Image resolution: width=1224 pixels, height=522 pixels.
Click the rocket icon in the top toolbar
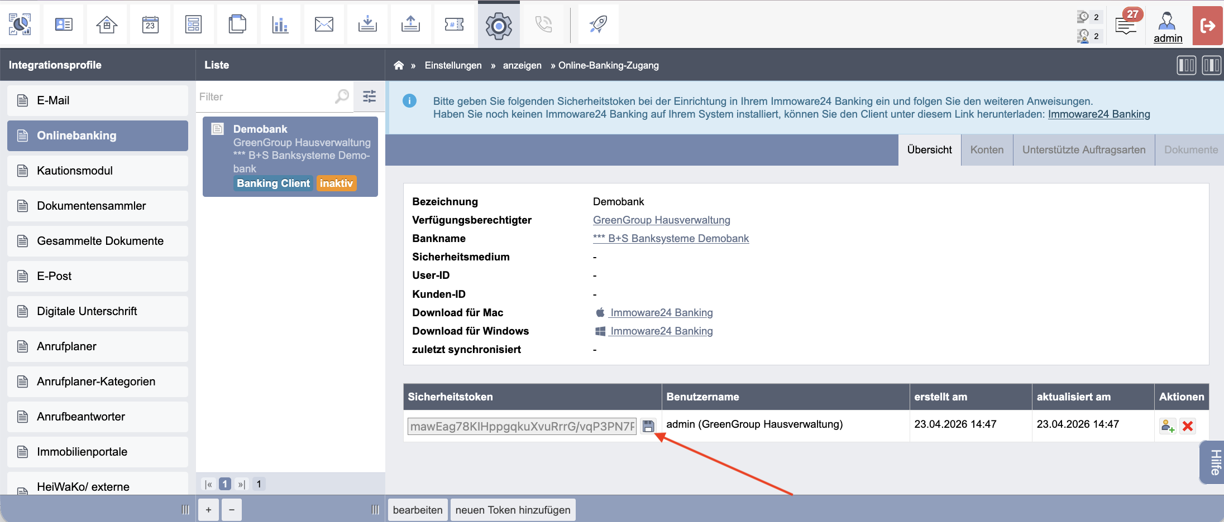tap(598, 25)
